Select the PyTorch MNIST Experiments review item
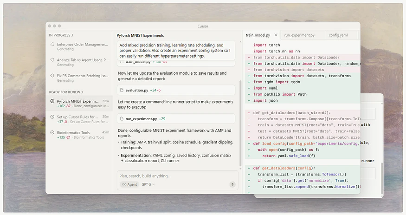406x215 pixels. point(79,104)
